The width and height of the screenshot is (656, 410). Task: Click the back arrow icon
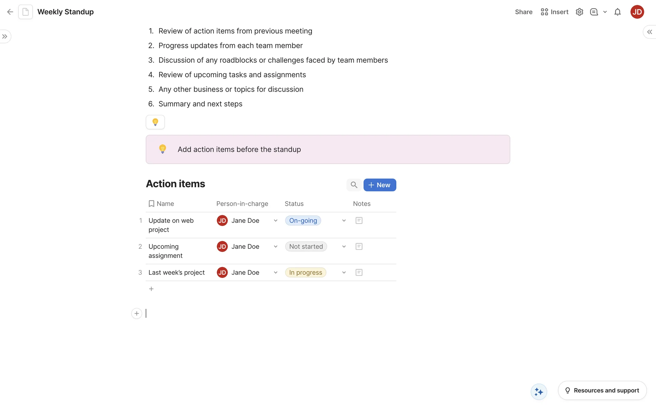10,12
